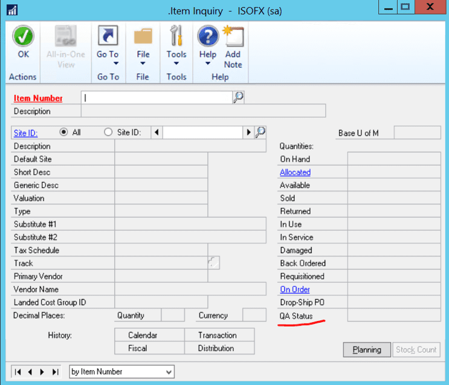The image size is (449, 385).
Task: Select the All sites radio button
Action: tap(64, 132)
